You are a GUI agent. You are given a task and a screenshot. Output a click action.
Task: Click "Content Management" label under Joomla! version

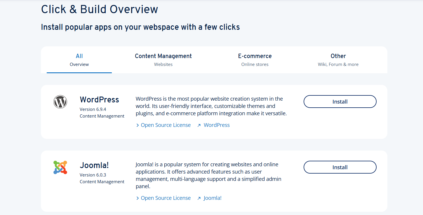tap(102, 182)
